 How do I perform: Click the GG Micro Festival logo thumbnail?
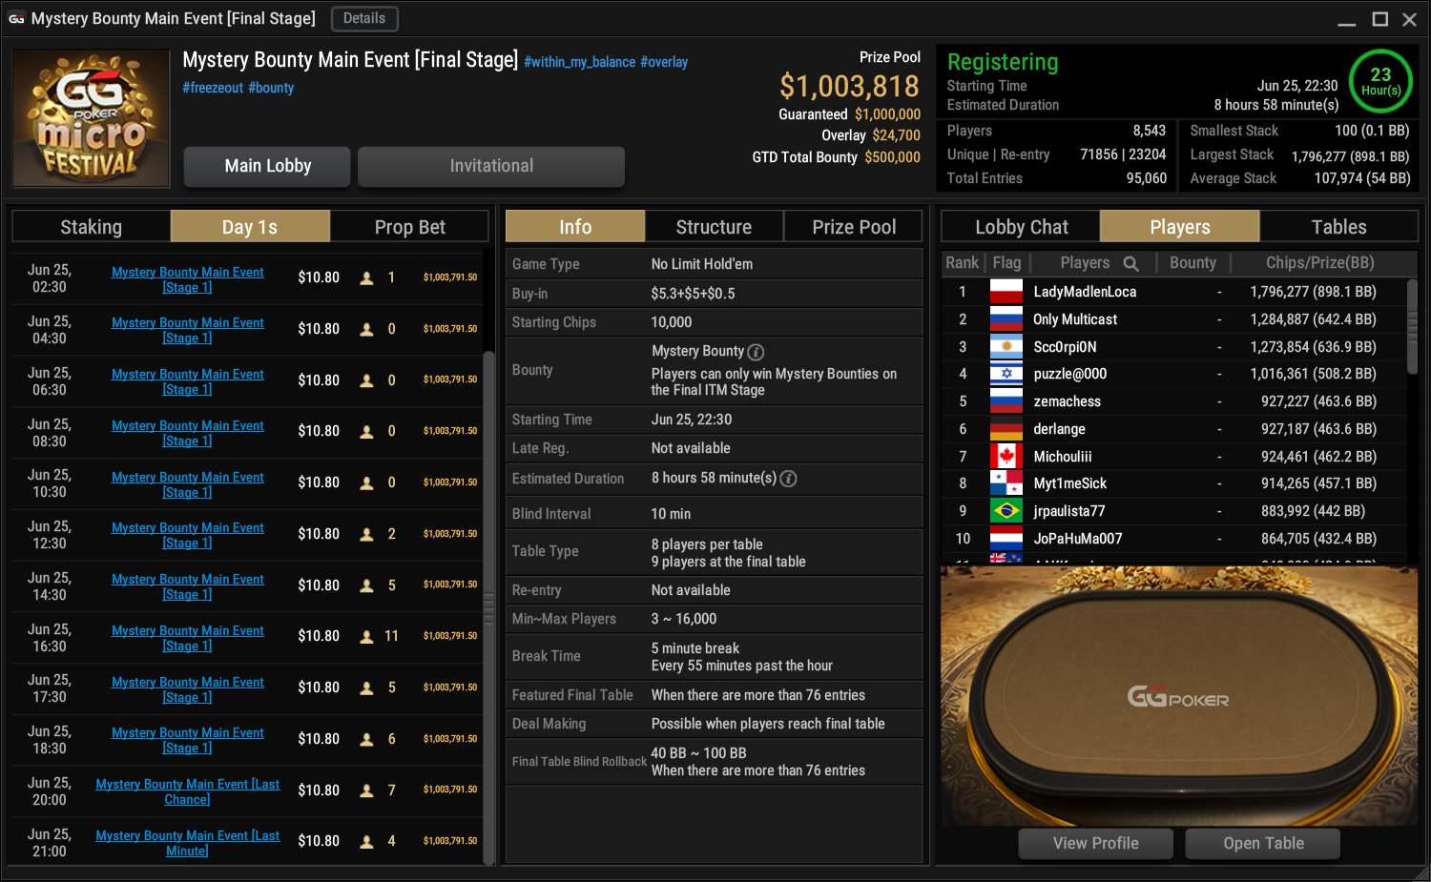92,118
